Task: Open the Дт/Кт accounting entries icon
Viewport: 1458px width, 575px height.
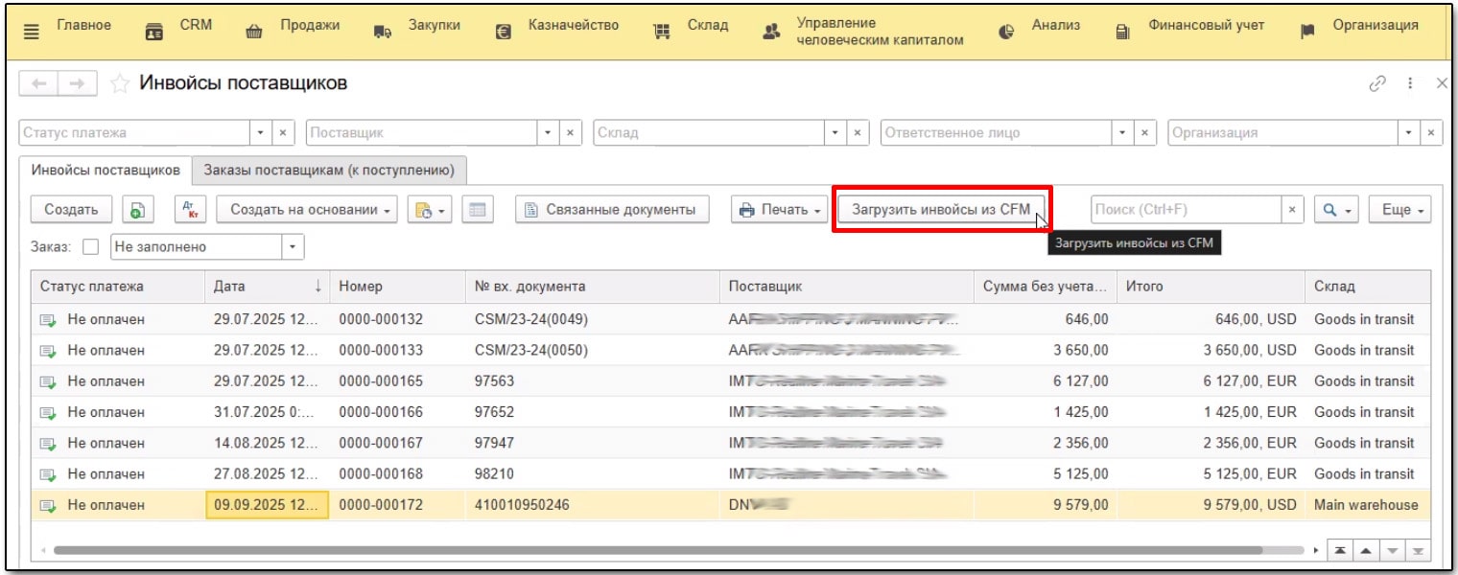Action: 190,210
